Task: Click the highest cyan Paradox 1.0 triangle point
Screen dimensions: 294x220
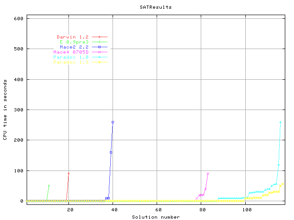Action: (x=281, y=122)
